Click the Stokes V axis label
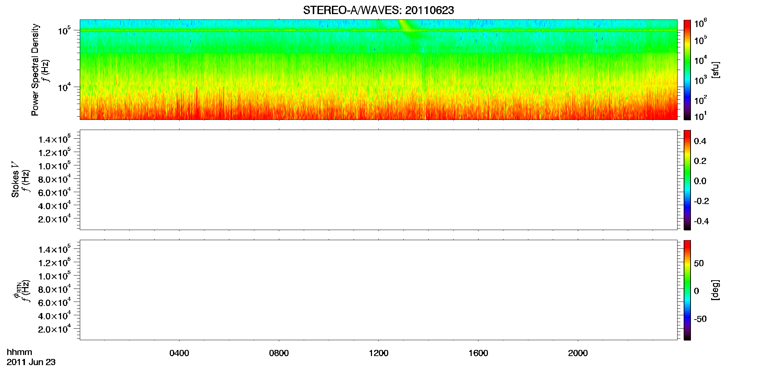The image size is (757, 390). 15,179
